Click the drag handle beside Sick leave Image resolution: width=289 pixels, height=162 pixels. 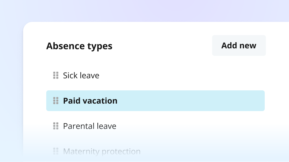point(56,75)
